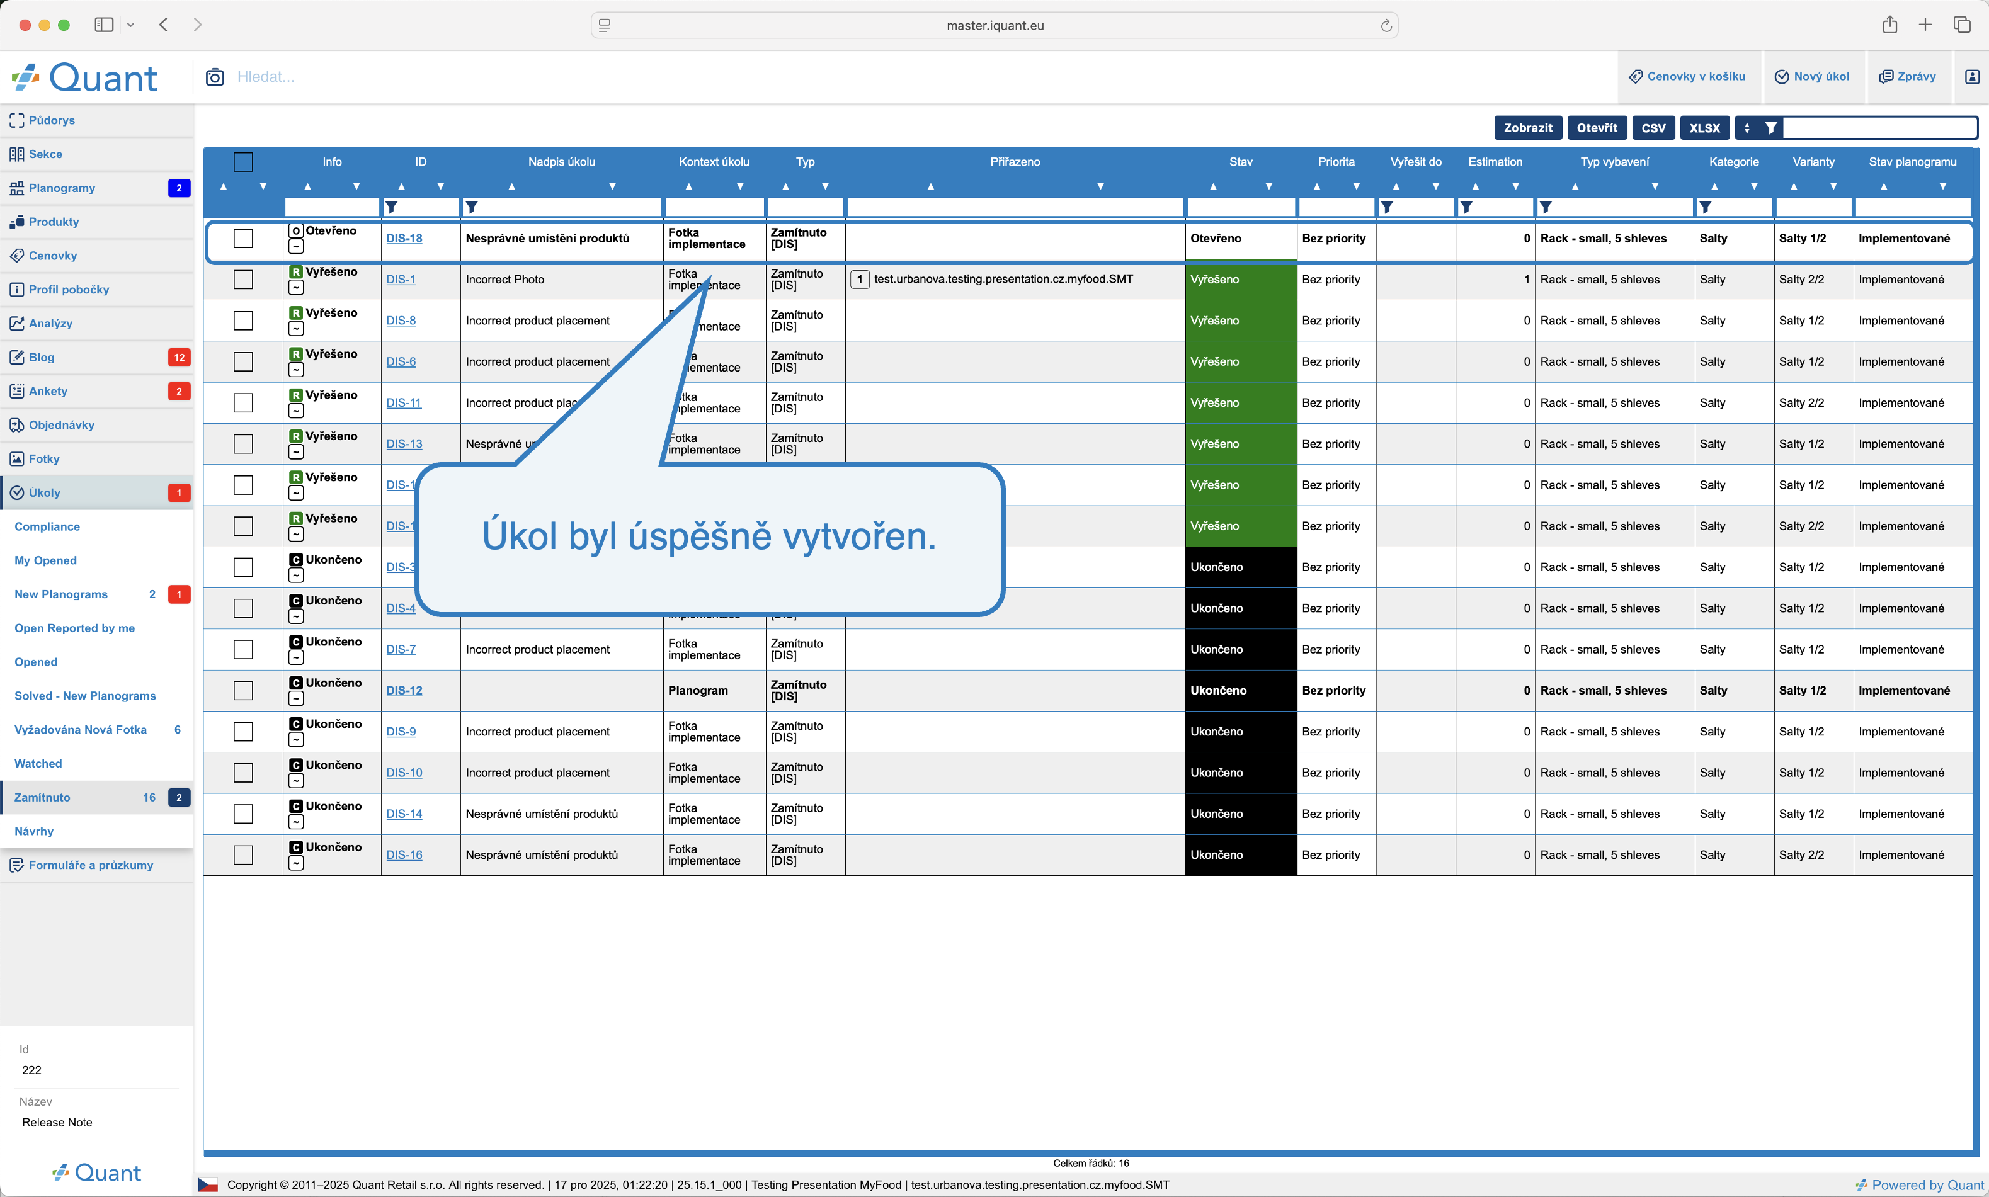Check the box for row DIS-12
Image resolution: width=1989 pixels, height=1197 pixels.
[x=242, y=691]
